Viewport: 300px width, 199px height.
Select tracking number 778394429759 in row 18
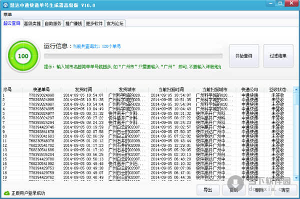click(x=41, y=173)
